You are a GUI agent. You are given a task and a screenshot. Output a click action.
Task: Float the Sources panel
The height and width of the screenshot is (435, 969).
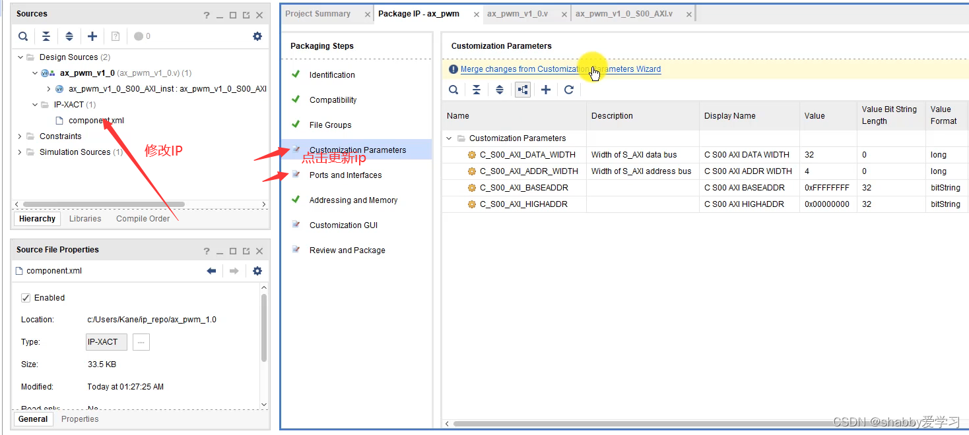pyautogui.click(x=246, y=14)
